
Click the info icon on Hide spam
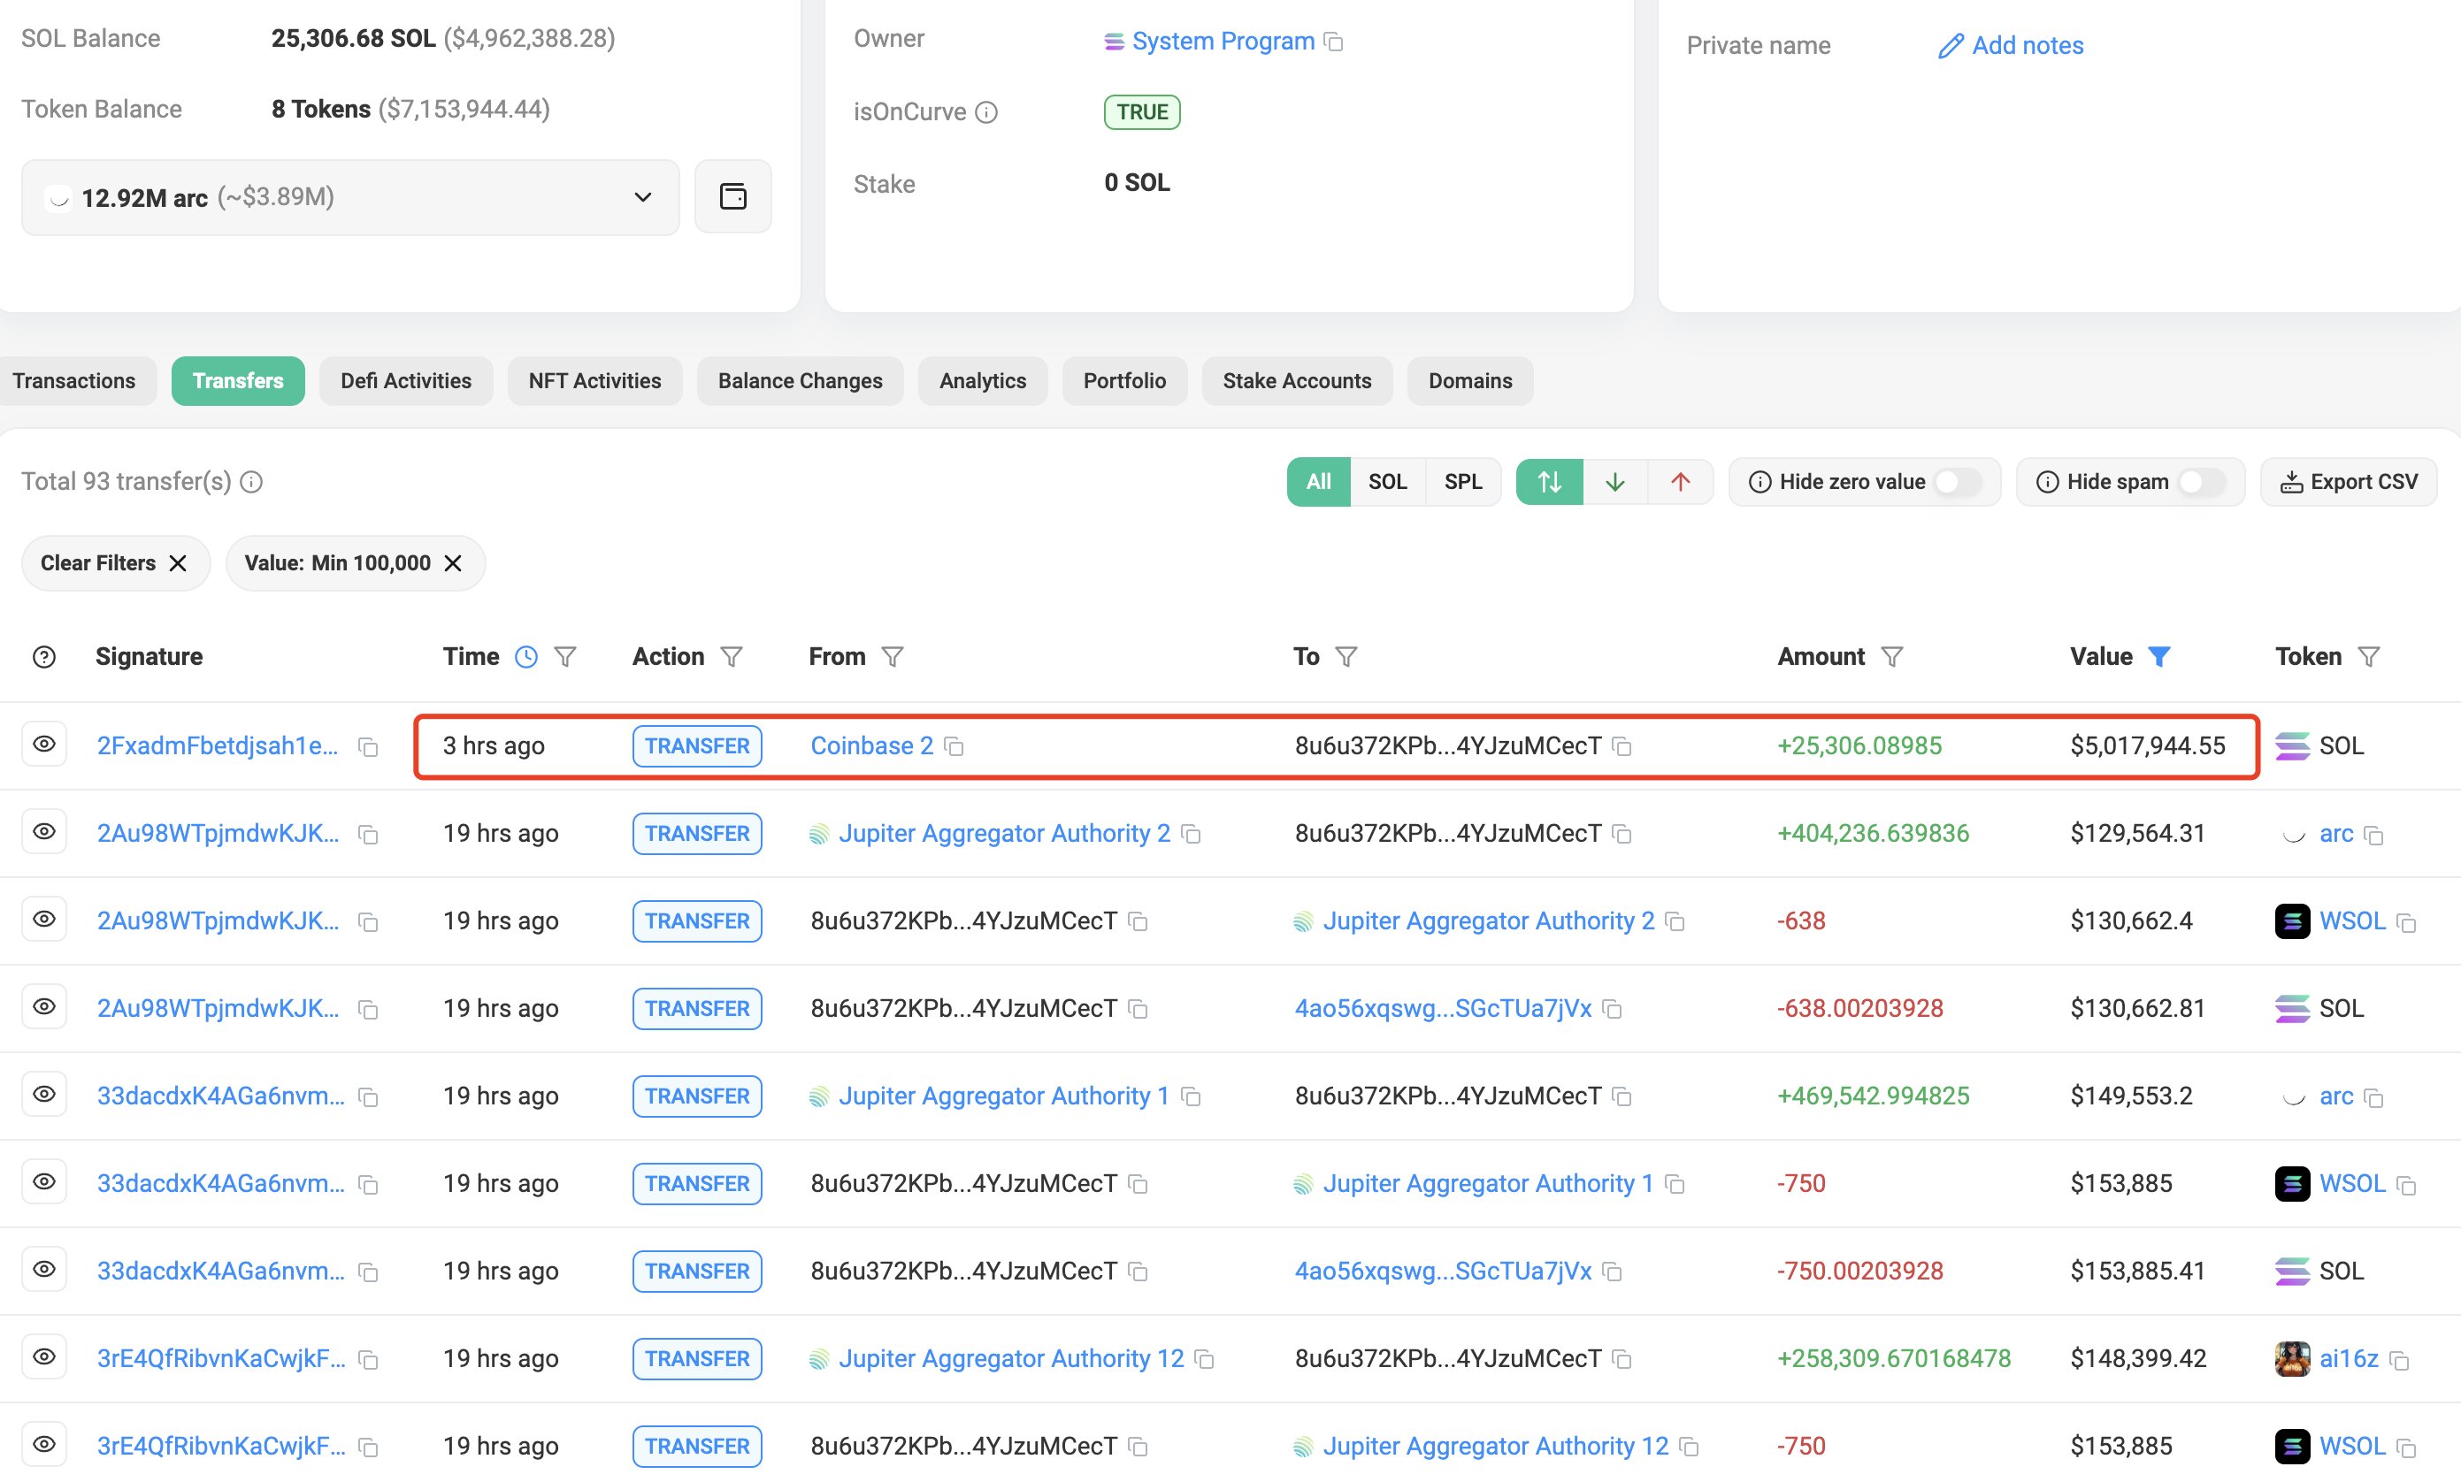(x=2046, y=482)
